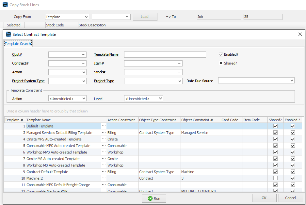306x205 pixels.
Task: Expand the Copy From Template dropdown
Action: pyautogui.click(x=86, y=17)
